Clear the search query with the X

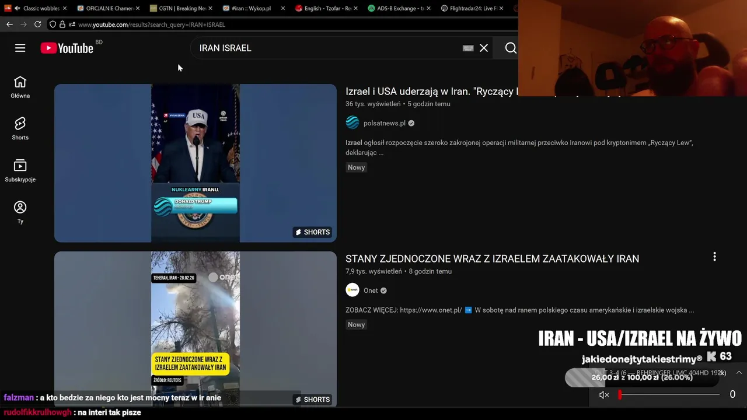coord(484,48)
